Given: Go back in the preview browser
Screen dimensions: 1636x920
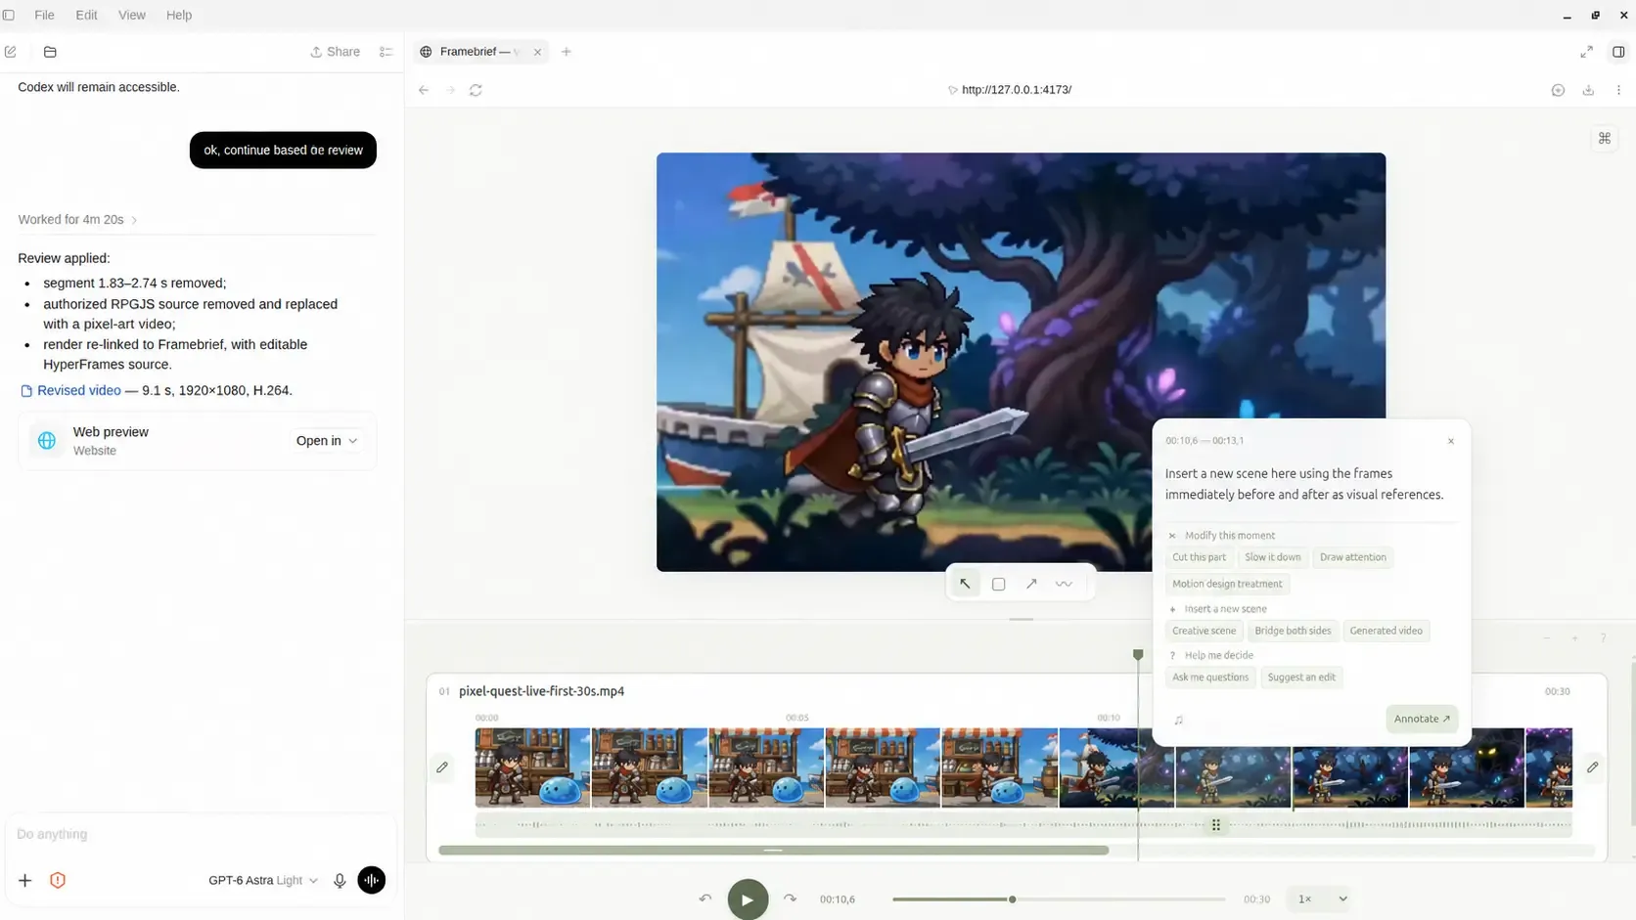Looking at the screenshot, I should pos(424,90).
